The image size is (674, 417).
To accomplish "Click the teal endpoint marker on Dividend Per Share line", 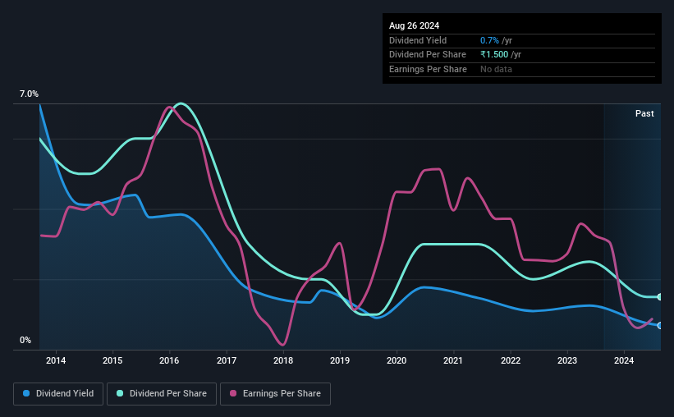I will (x=660, y=296).
